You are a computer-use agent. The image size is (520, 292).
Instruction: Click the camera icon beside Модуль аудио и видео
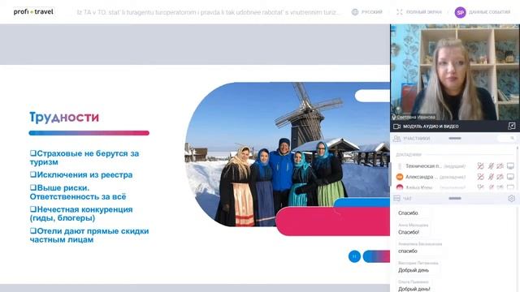tap(396, 127)
